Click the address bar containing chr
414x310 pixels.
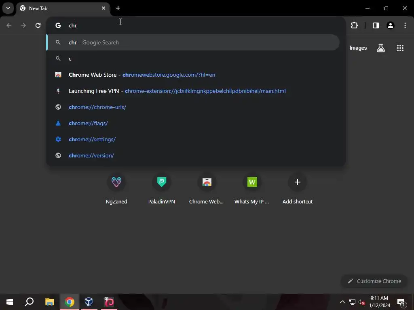pyautogui.click(x=196, y=25)
